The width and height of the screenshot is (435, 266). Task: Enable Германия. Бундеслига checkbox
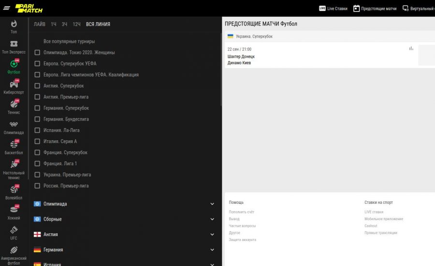[37, 119]
